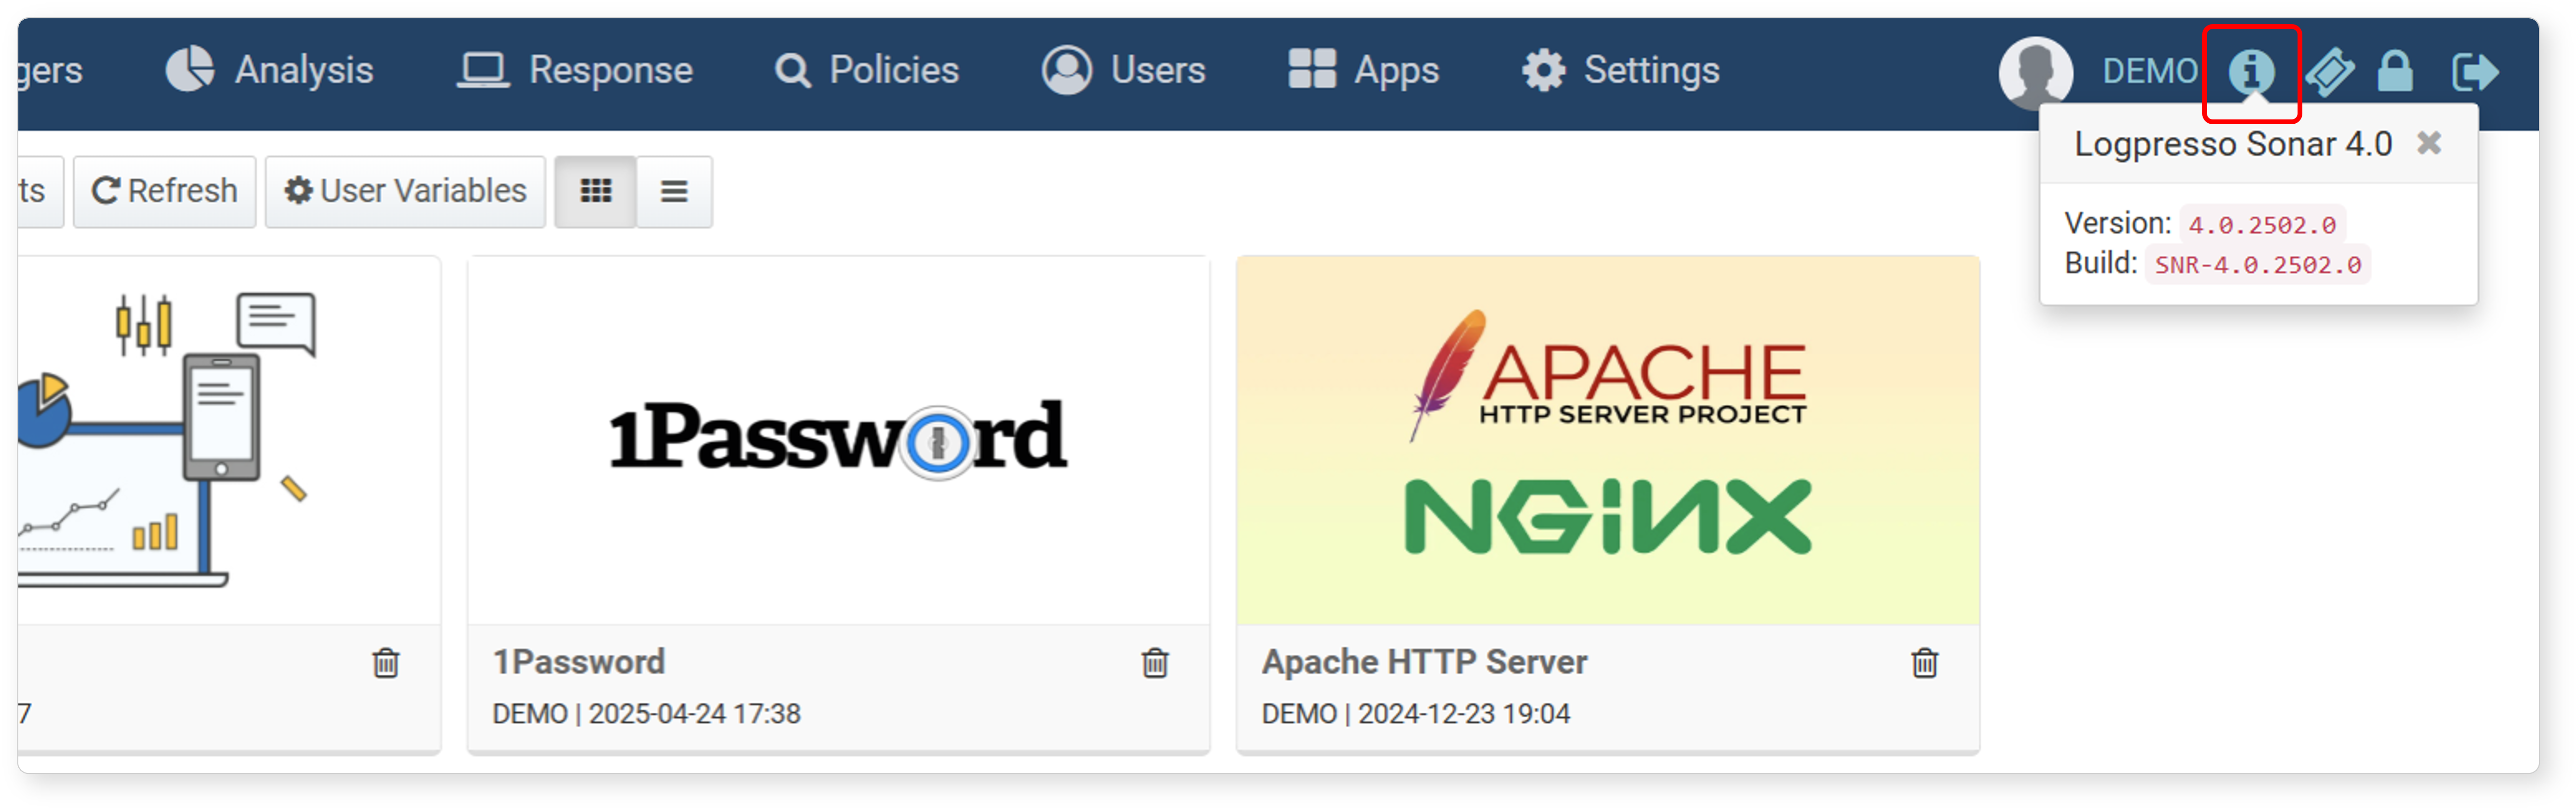Delete the Apache HTTP Server card
Image resolution: width=2576 pixels, height=810 pixels.
pyautogui.click(x=1925, y=663)
